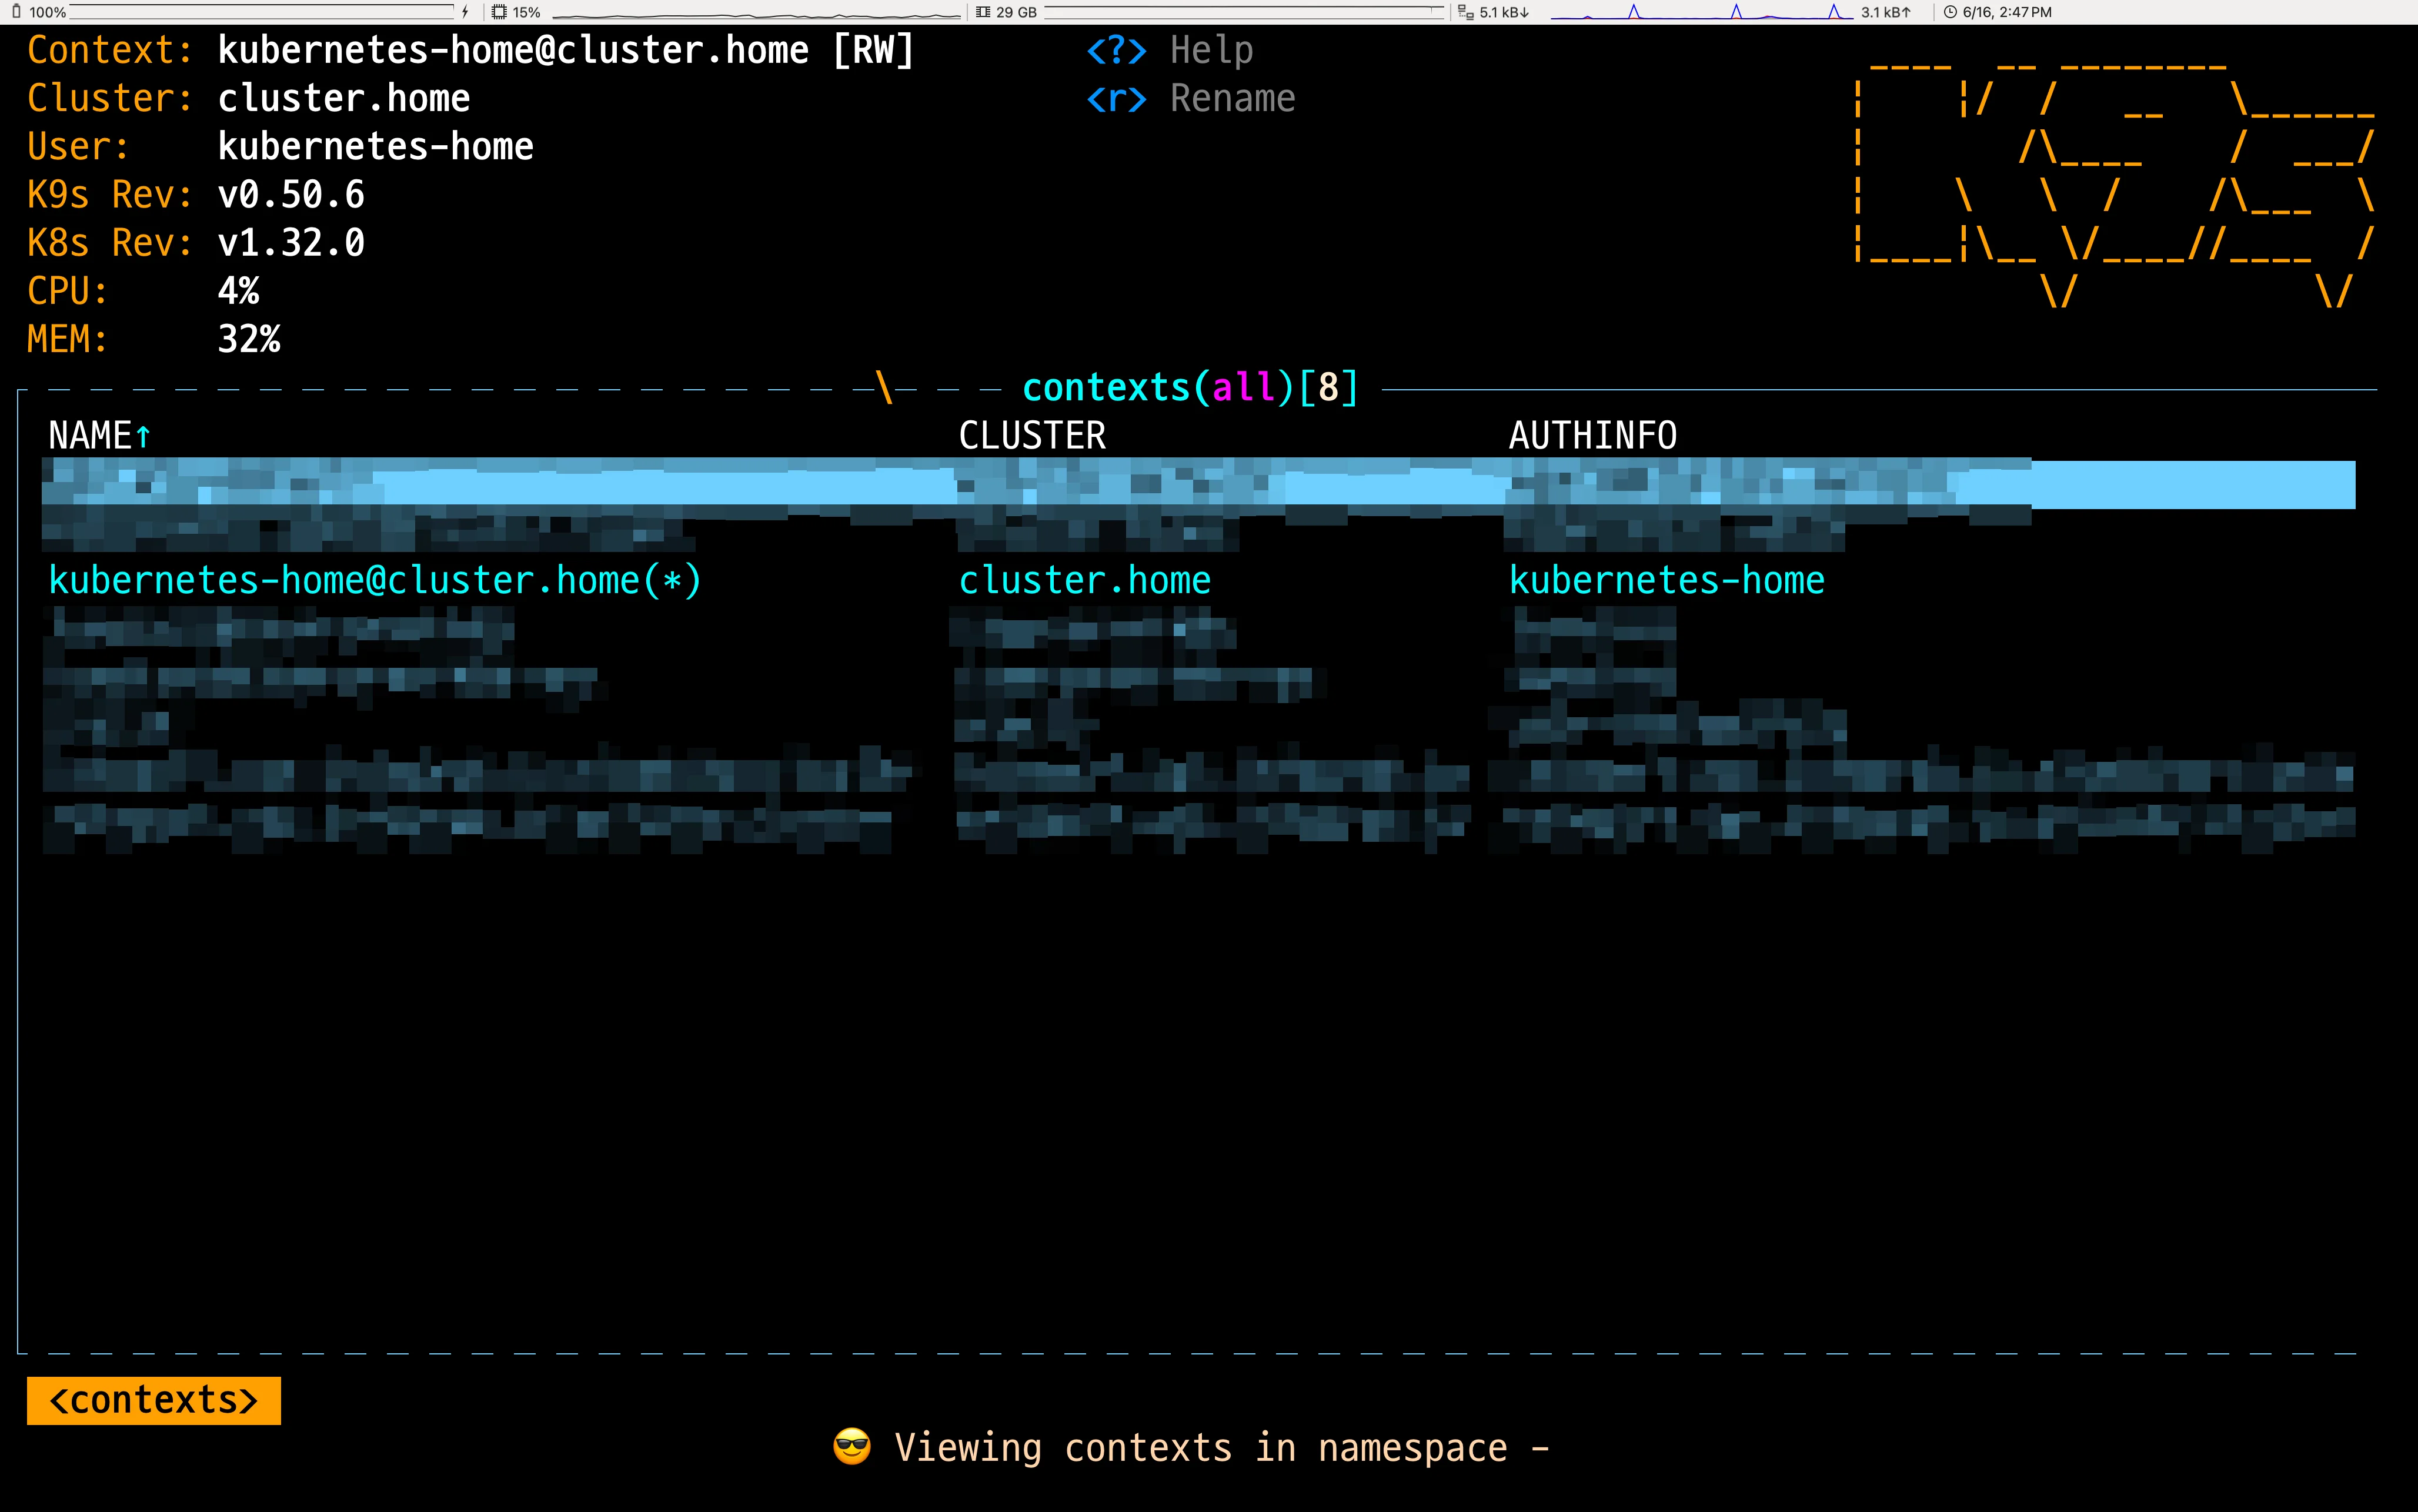Click the battery icon in status bar
Image resolution: width=2418 pixels, height=1512 pixels.
16,12
